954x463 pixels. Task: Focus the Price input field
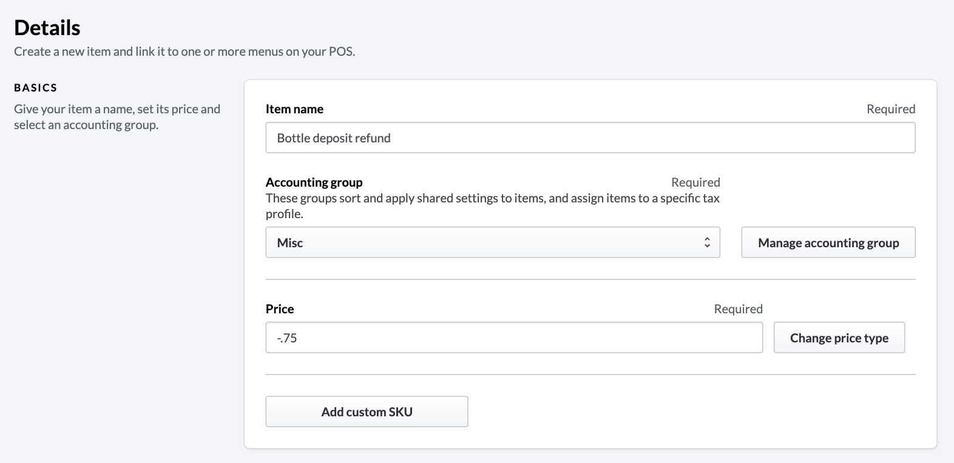coord(513,338)
